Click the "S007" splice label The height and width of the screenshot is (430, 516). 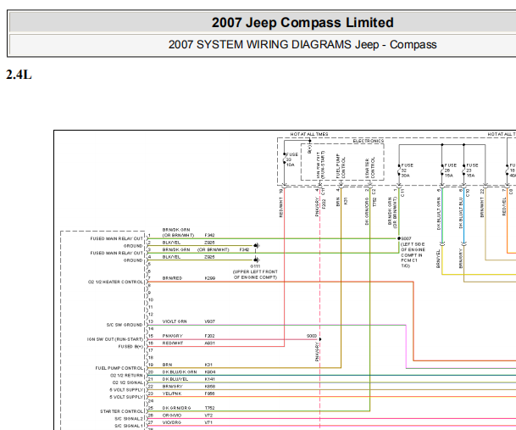point(406,238)
